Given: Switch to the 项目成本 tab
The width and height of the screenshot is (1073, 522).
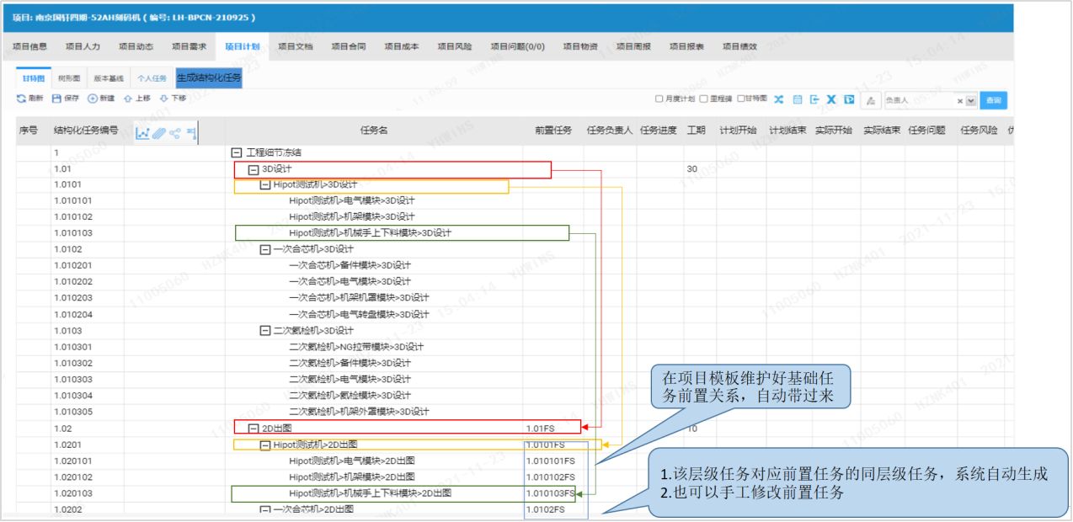Looking at the screenshot, I should point(402,46).
